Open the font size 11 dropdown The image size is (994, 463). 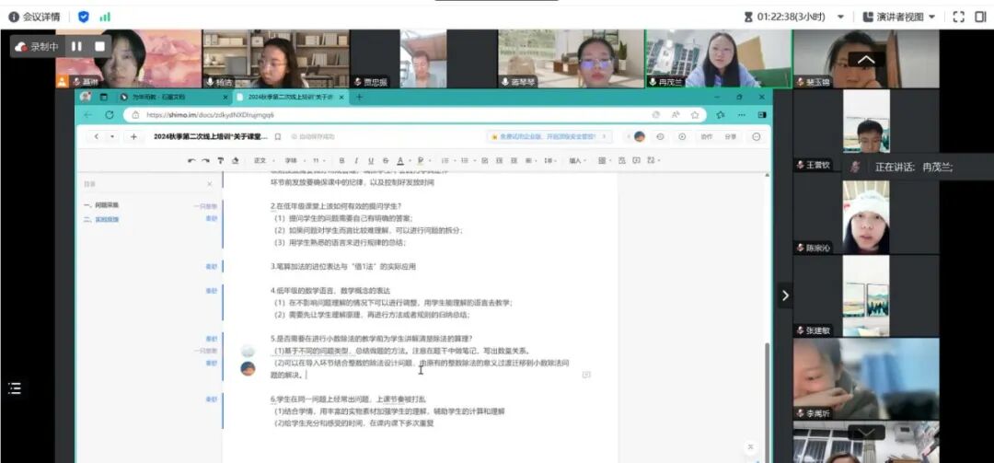point(320,160)
